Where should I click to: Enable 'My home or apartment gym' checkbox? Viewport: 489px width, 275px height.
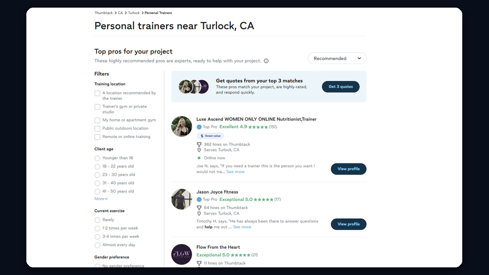click(97, 120)
